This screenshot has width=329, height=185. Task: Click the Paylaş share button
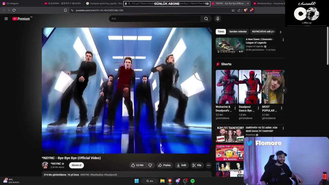tap(164, 165)
